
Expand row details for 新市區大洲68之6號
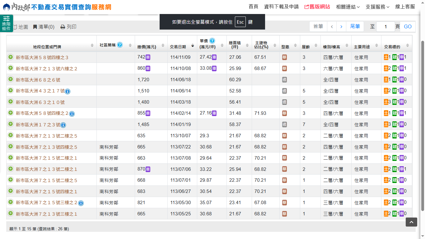[x=11, y=79]
